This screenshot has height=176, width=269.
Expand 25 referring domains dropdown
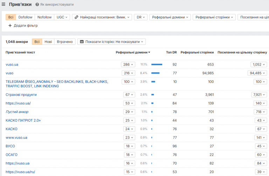pyautogui.click(x=129, y=120)
